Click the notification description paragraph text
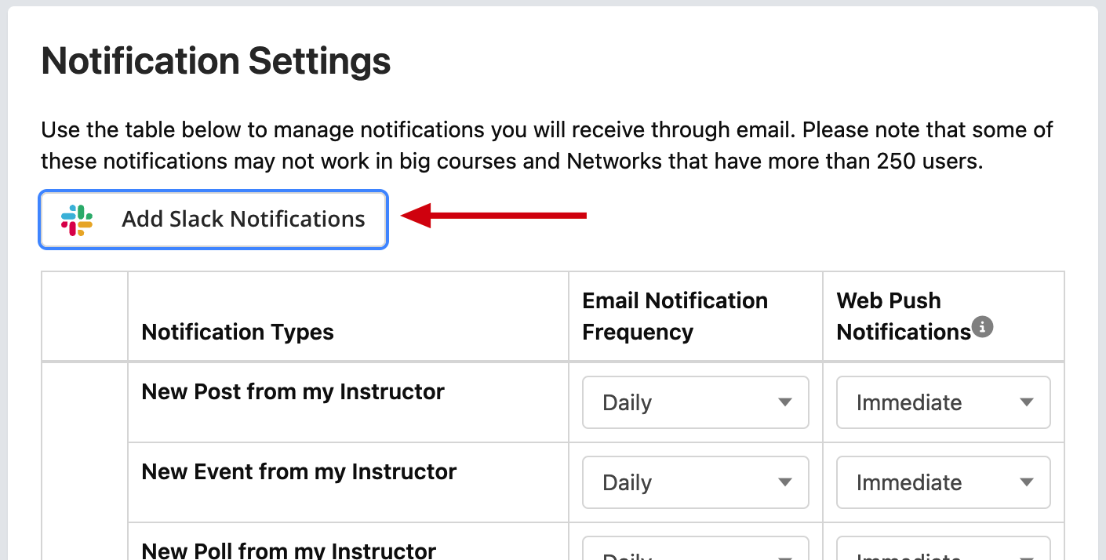Viewport: 1106px width, 560px height. point(547,146)
